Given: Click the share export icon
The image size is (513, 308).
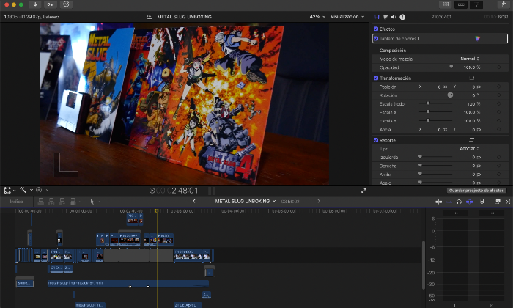Looking at the screenshot, I should (504, 4).
